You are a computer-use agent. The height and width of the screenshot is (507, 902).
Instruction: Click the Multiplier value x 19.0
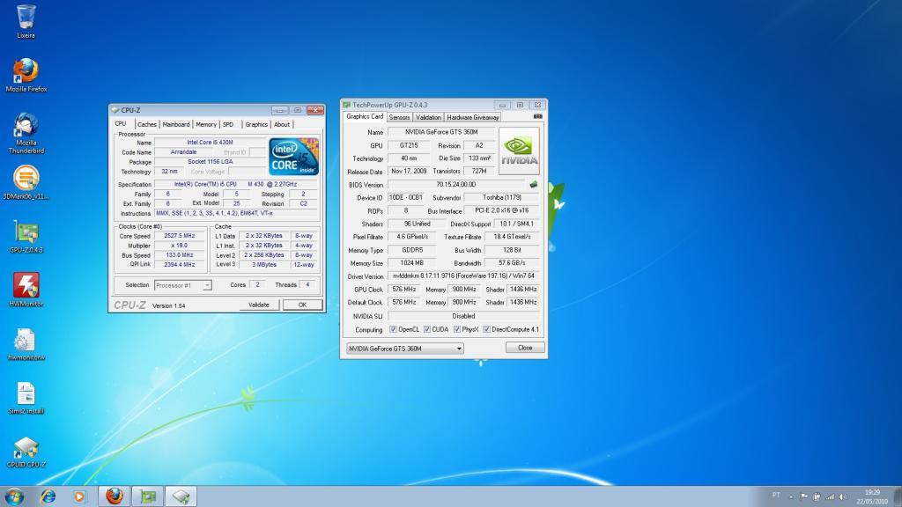tap(180, 246)
